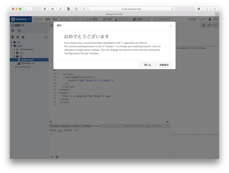
Task: Expand the res folder
Action: 12,42
